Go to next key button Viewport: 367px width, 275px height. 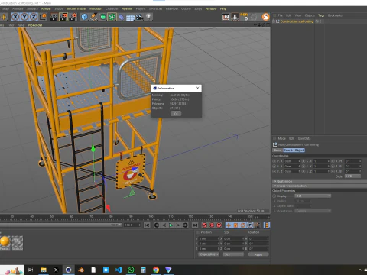(x=185, y=225)
